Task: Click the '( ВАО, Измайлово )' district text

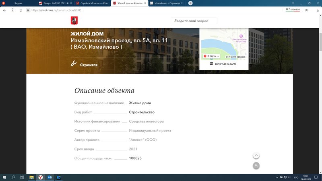Action: point(96,47)
